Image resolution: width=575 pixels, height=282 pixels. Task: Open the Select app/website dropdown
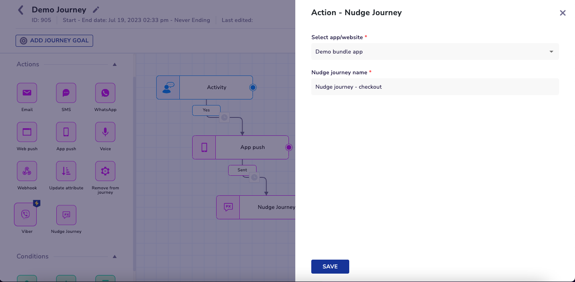pos(435,52)
